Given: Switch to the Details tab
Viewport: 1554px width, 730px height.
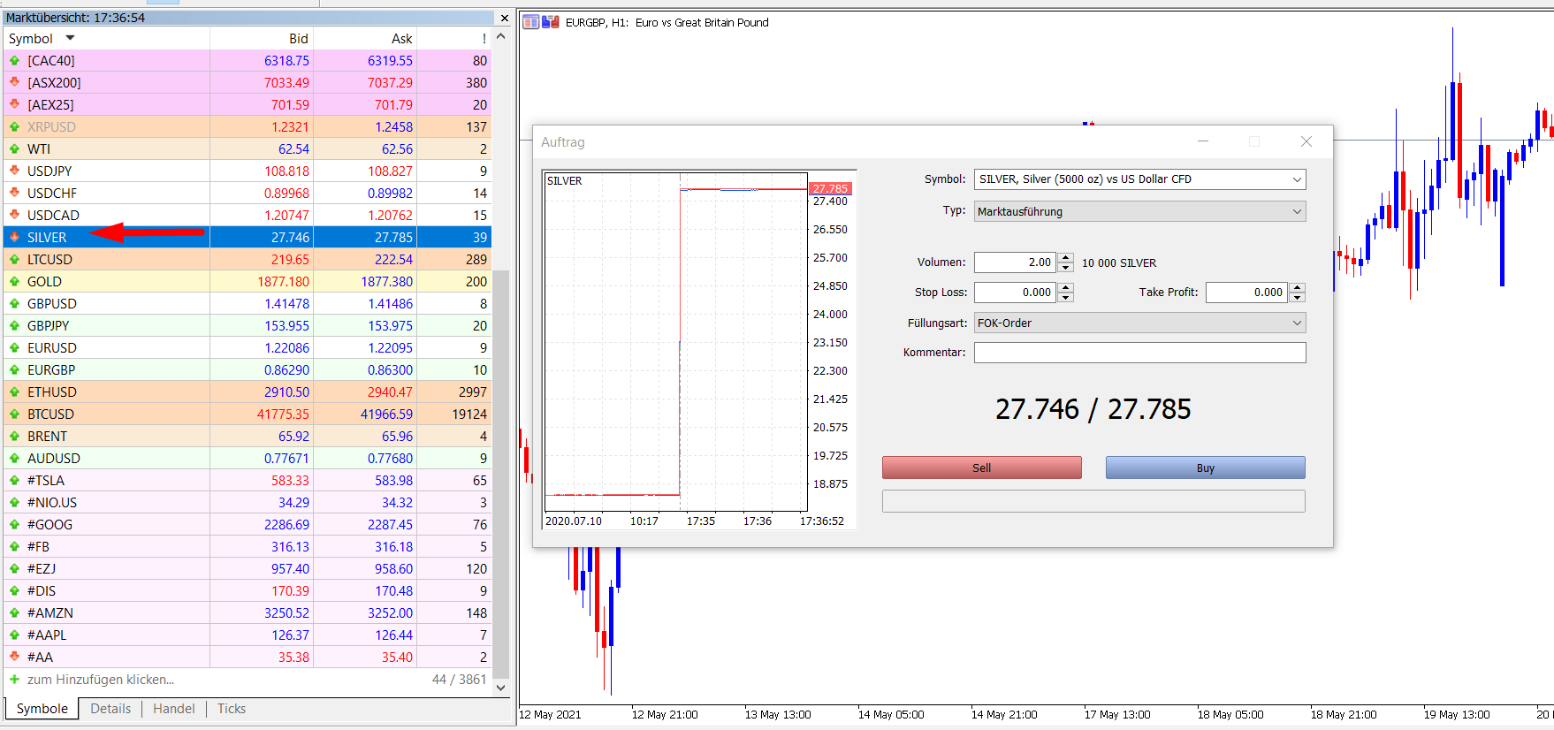Looking at the screenshot, I should 110,709.
